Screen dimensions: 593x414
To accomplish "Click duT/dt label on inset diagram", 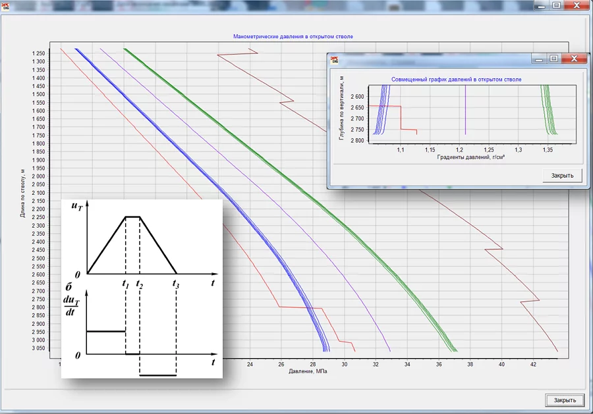I will tap(71, 306).
